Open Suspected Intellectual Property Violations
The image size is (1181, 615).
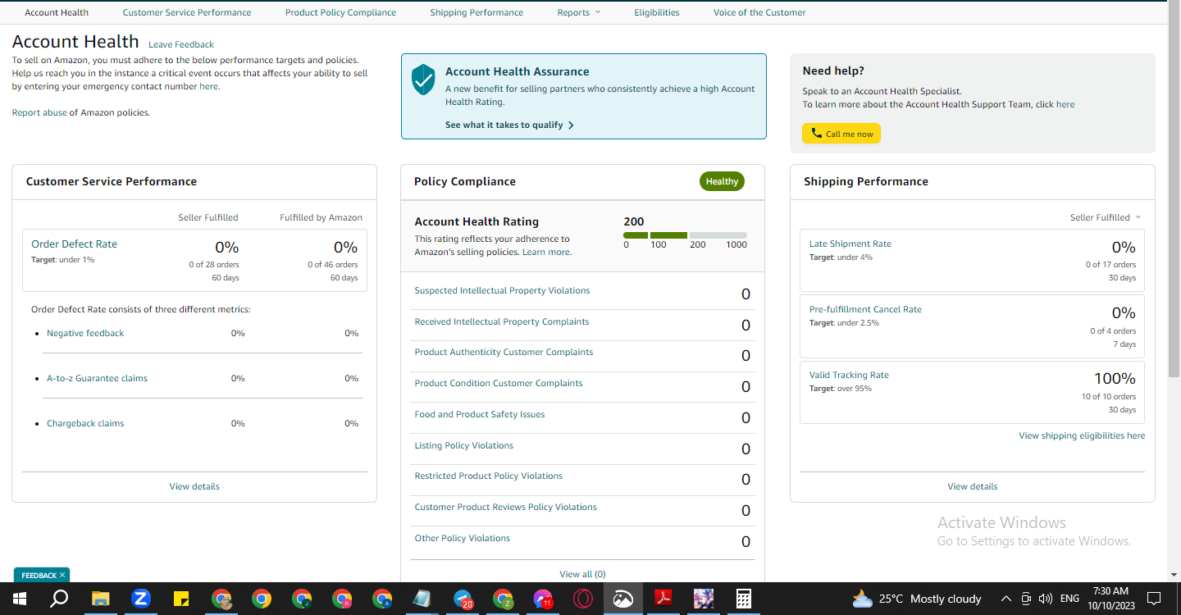(x=502, y=290)
